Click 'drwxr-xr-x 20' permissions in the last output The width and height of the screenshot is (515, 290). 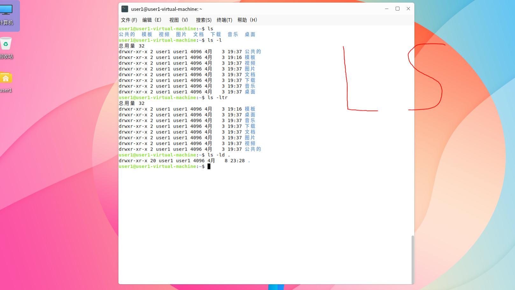[x=137, y=161]
